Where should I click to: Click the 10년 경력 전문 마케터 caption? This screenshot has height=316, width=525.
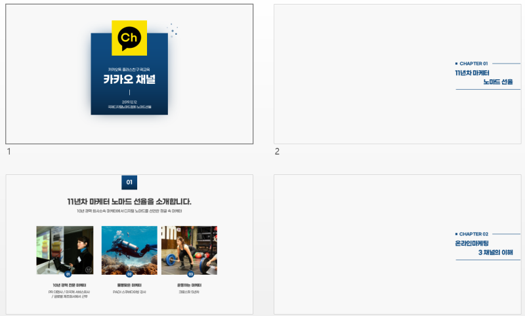coord(70,285)
